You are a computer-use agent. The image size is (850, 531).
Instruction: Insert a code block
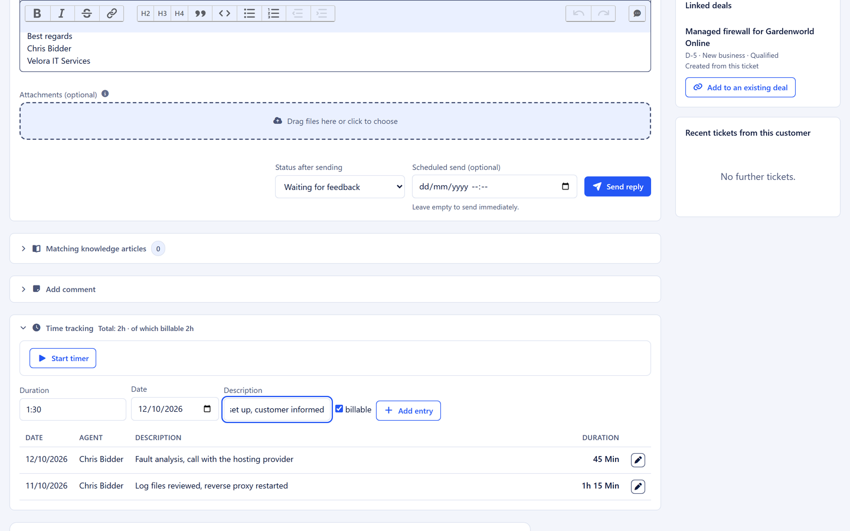coord(225,14)
